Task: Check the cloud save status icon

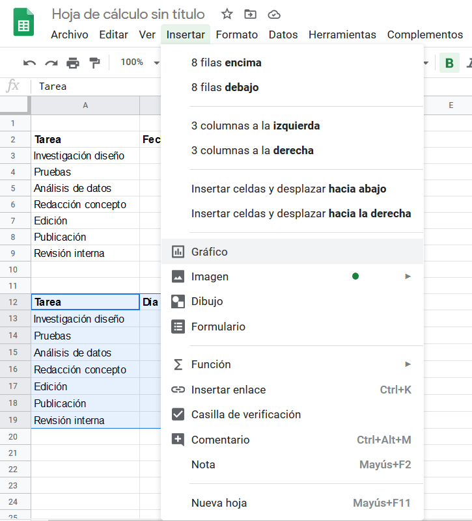Action: (274, 14)
